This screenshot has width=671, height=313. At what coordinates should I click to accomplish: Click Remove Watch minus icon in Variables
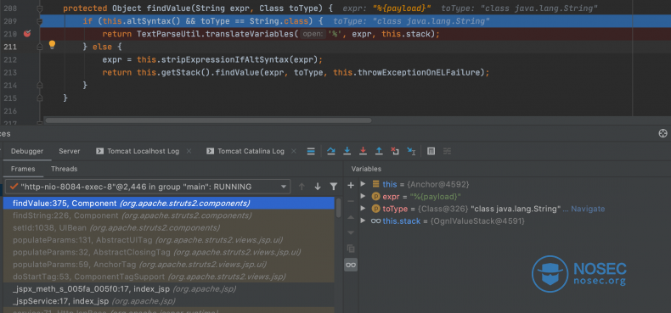tap(351, 201)
